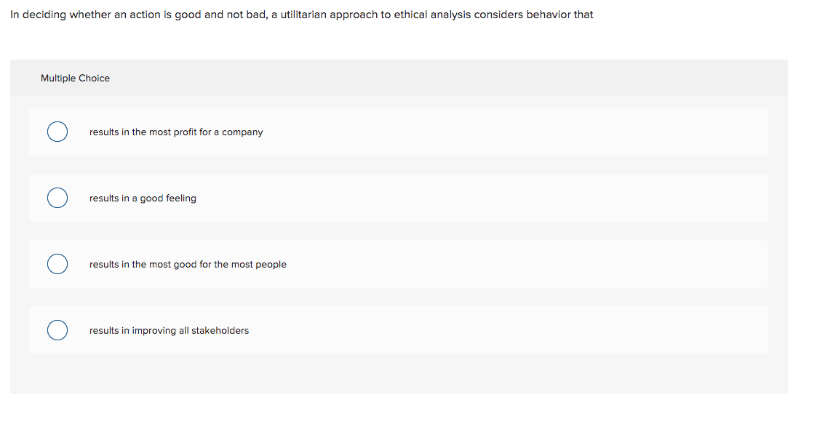Click the 'Multiple Choice' header label
This screenshot has width=825, height=421.
click(75, 78)
